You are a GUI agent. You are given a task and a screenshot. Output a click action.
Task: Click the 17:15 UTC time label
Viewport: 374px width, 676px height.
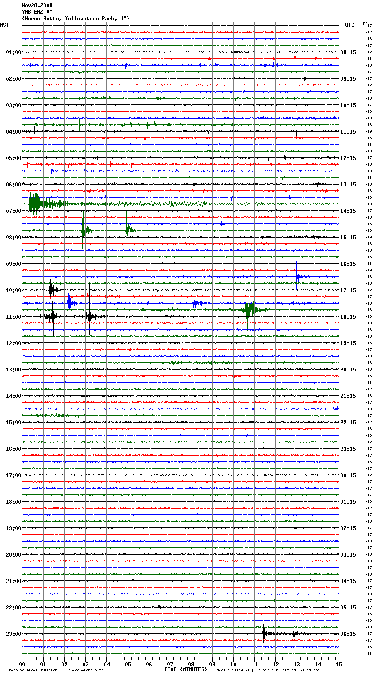click(x=348, y=290)
